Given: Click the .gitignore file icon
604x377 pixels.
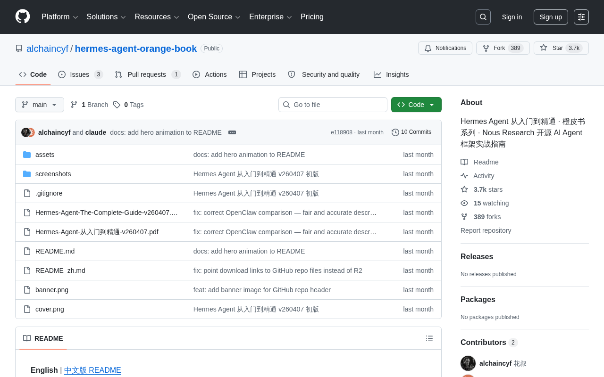Looking at the screenshot, I should 27,193.
